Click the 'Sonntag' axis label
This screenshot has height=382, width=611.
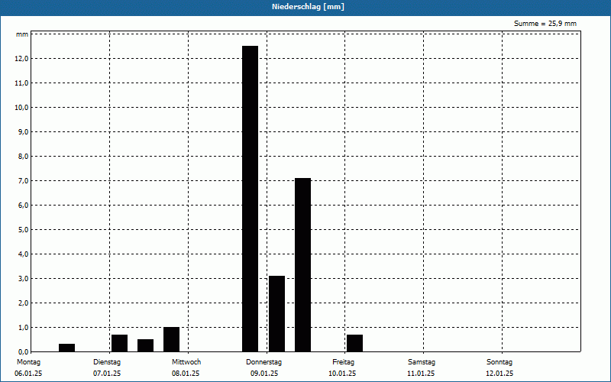(x=499, y=362)
